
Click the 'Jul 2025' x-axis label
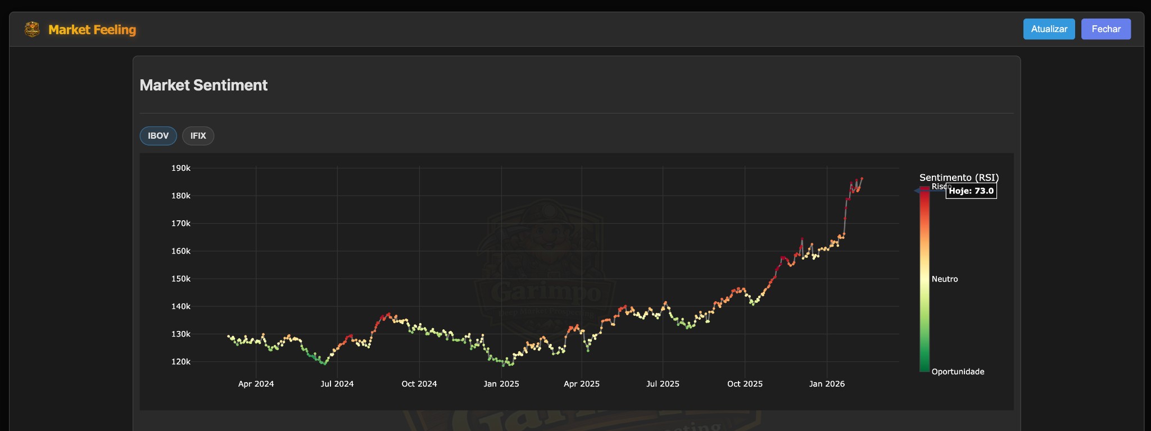point(663,384)
